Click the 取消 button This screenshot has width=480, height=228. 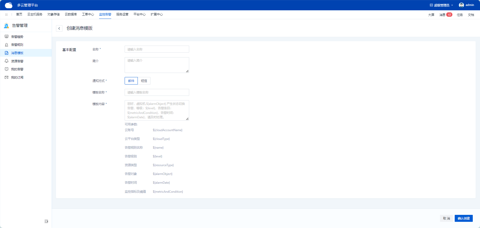click(446, 218)
